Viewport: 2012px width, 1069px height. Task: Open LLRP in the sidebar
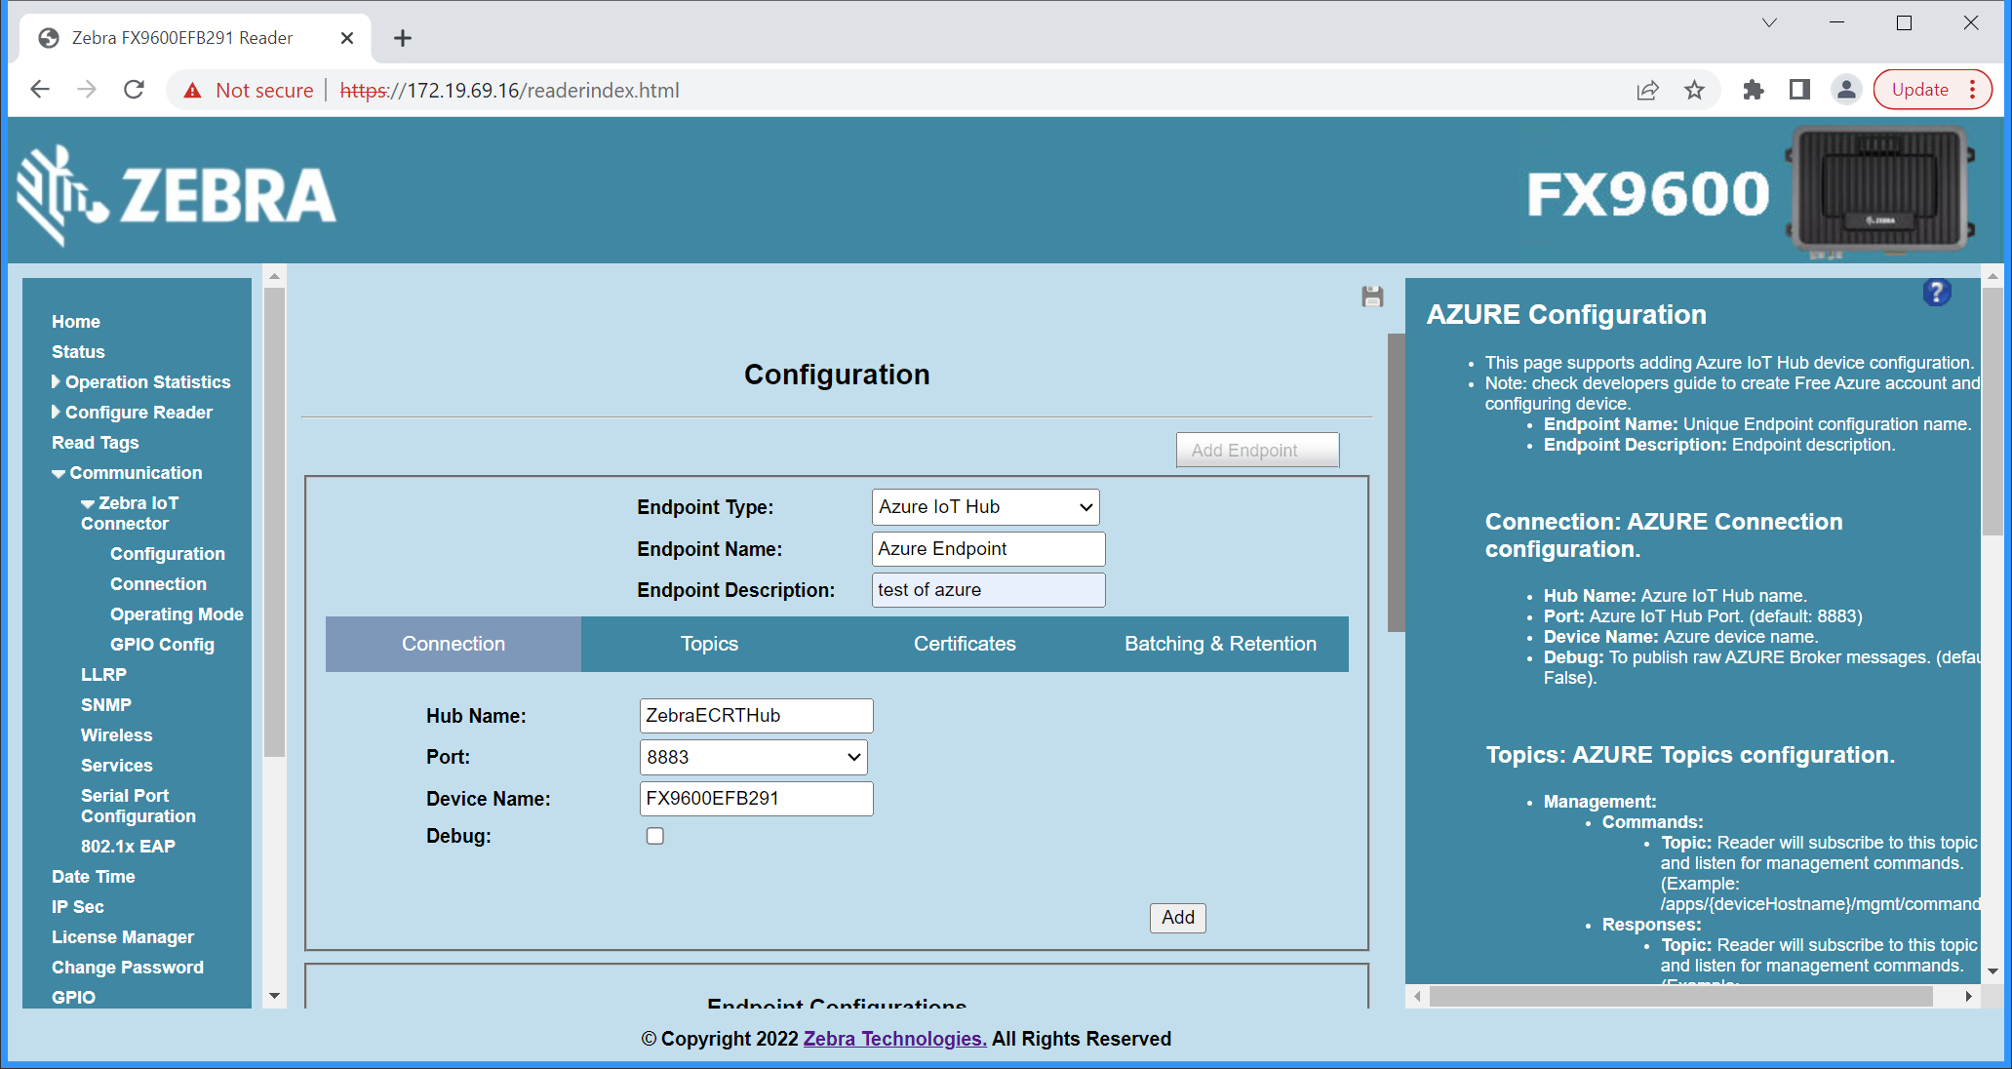tap(103, 675)
